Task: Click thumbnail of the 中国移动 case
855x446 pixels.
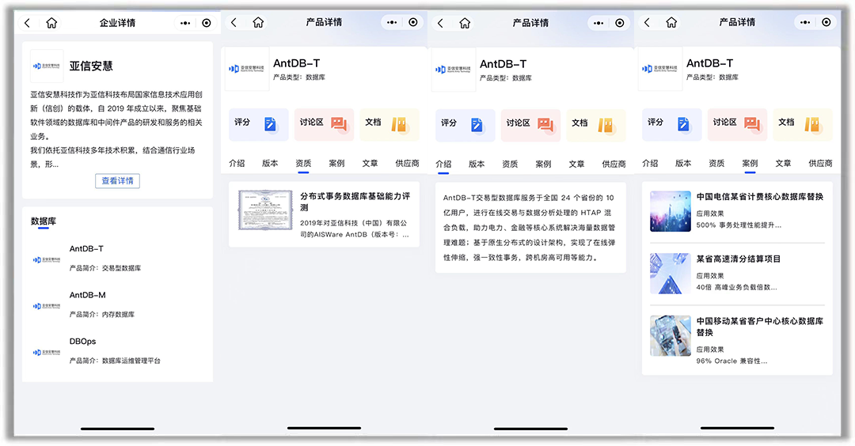Action: pos(671,335)
